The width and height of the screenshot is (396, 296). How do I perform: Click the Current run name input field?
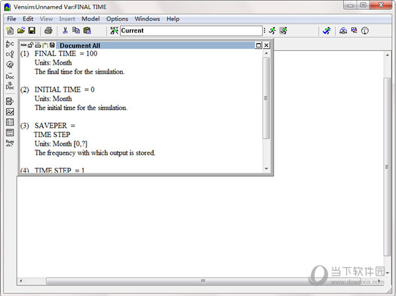click(x=191, y=31)
